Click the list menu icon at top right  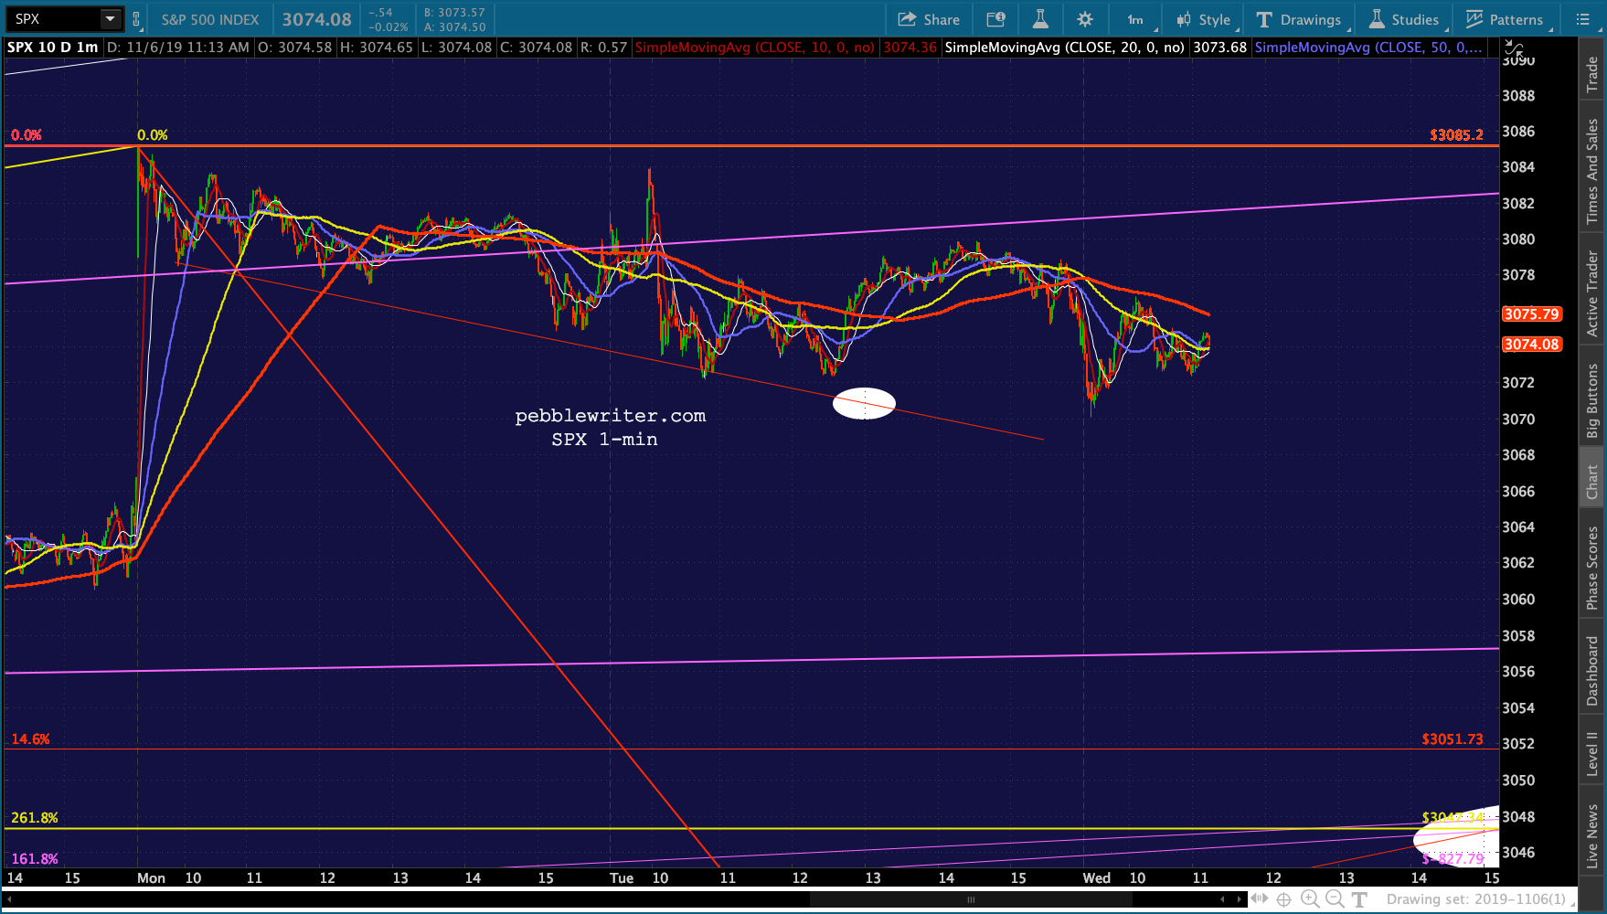[x=1589, y=19]
